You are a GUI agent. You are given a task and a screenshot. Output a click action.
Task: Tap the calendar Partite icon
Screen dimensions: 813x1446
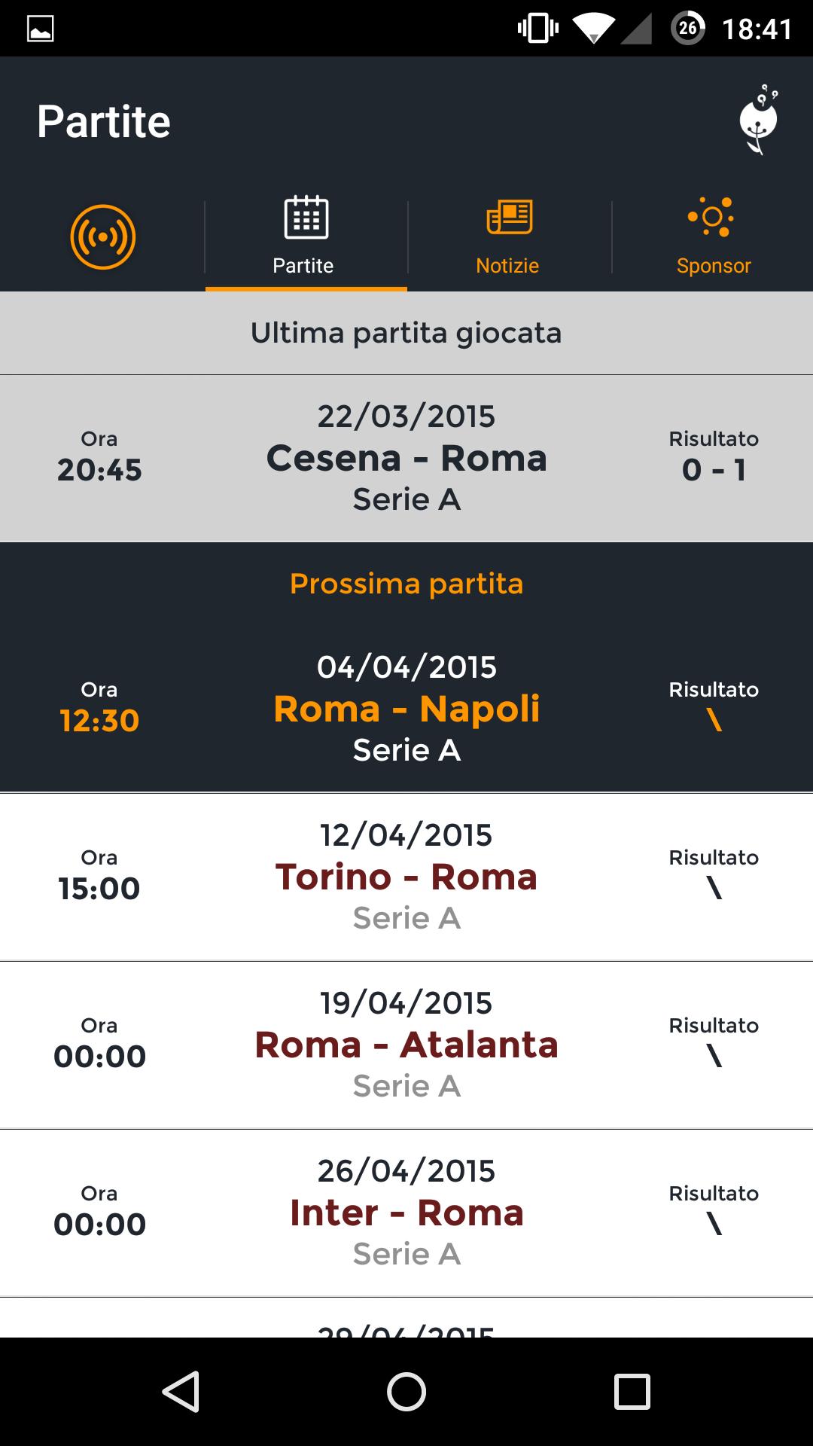[306, 217]
